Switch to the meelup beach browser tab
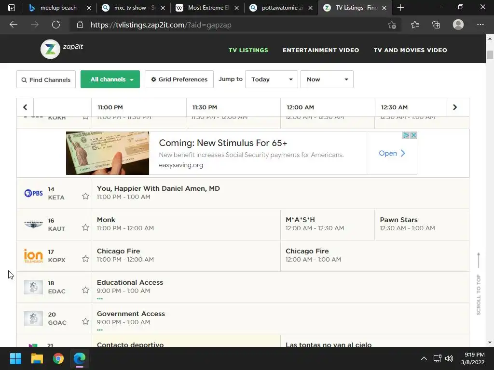This screenshot has width=494, height=370. [59, 8]
